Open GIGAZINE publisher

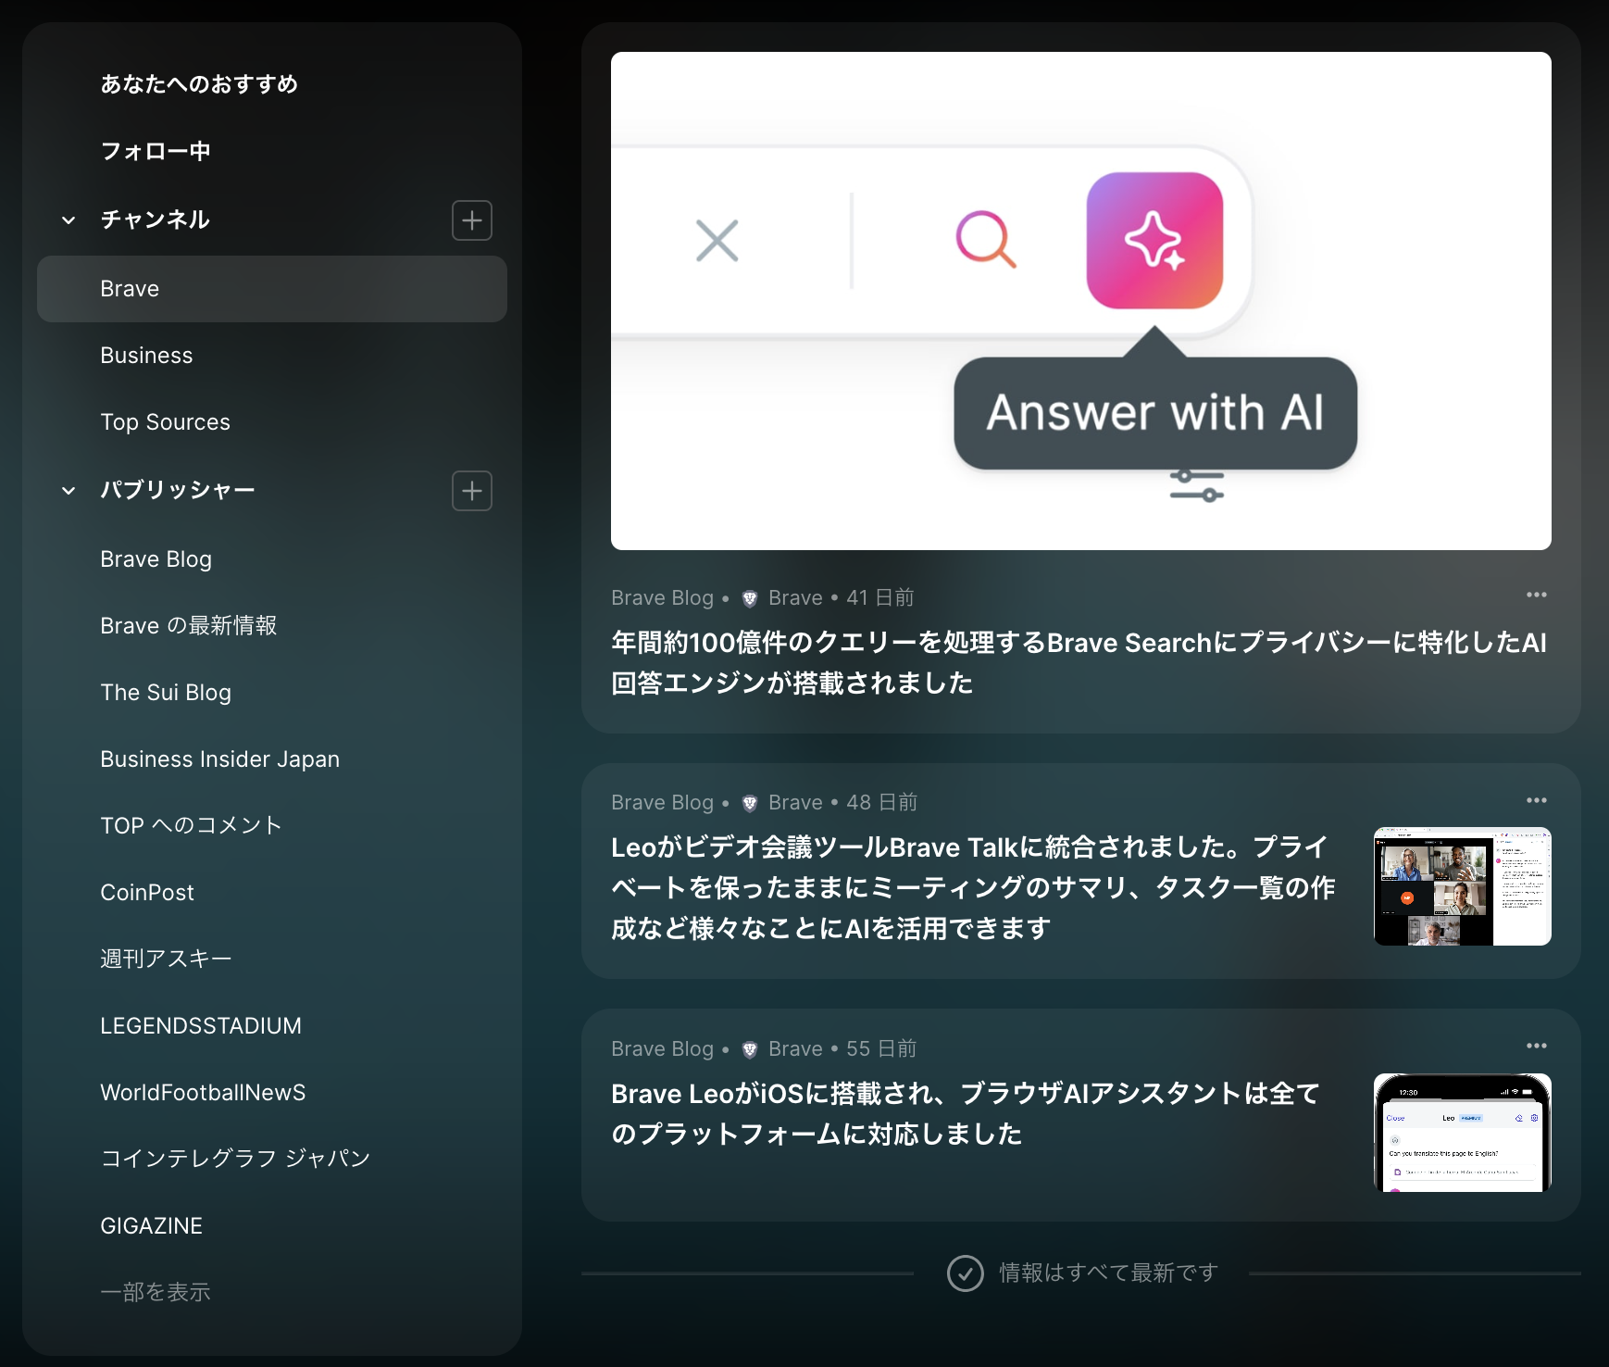click(272, 1226)
